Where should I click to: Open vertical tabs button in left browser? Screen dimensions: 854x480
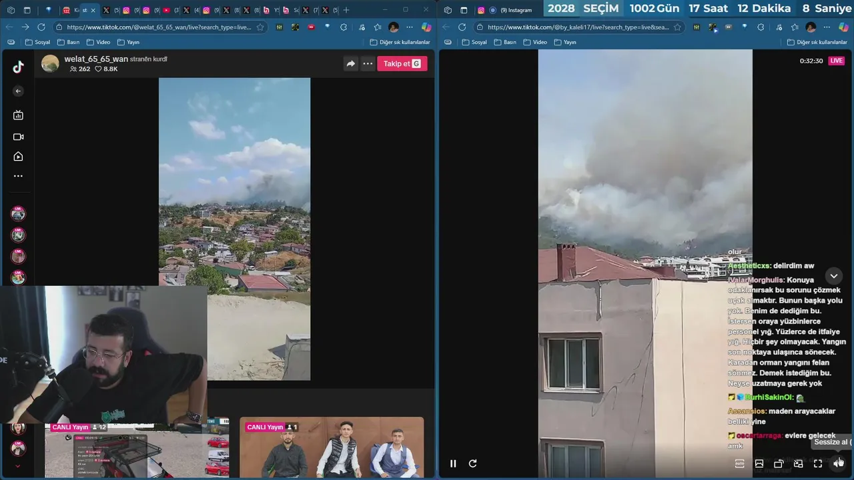[27, 10]
